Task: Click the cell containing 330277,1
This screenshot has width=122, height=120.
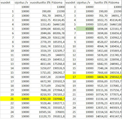Action: tap(58, 103)
